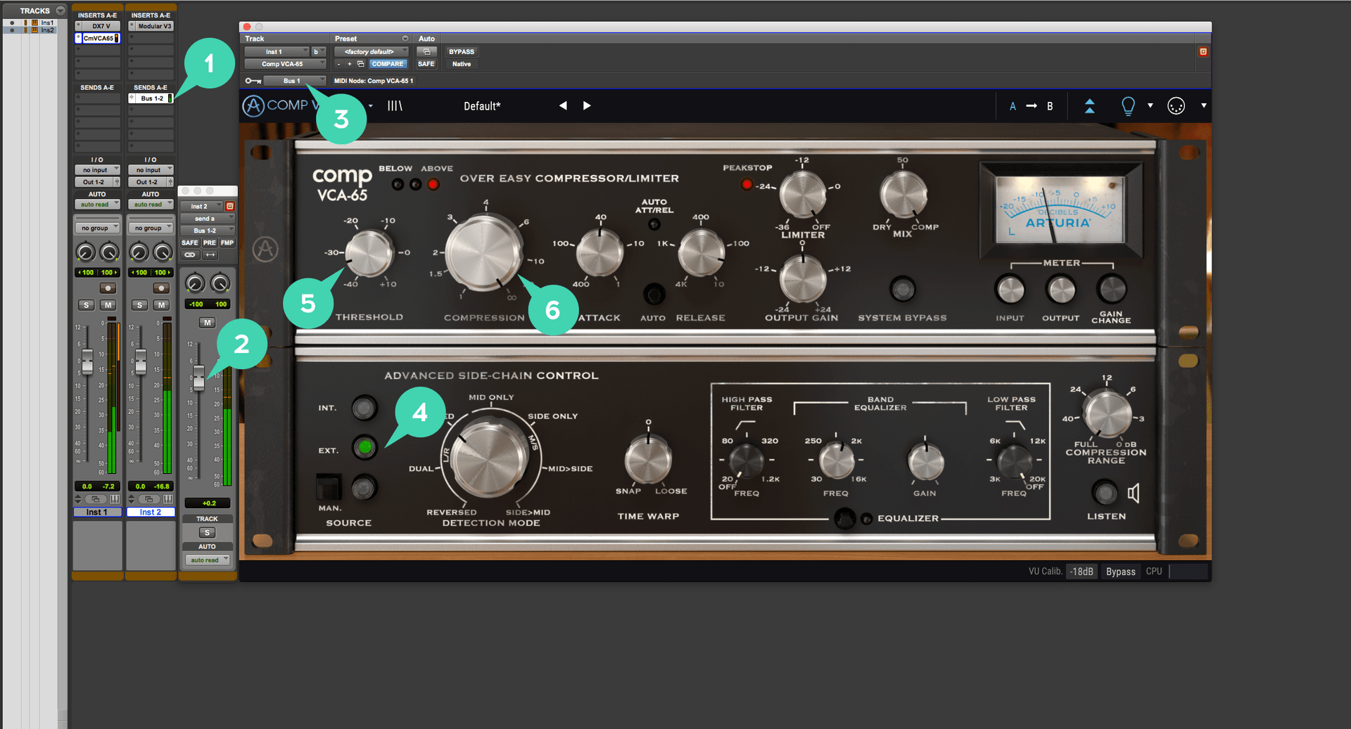Enable the Equalizer power button
This screenshot has height=729, width=1351.
pyautogui.click(x=844, y=519)
